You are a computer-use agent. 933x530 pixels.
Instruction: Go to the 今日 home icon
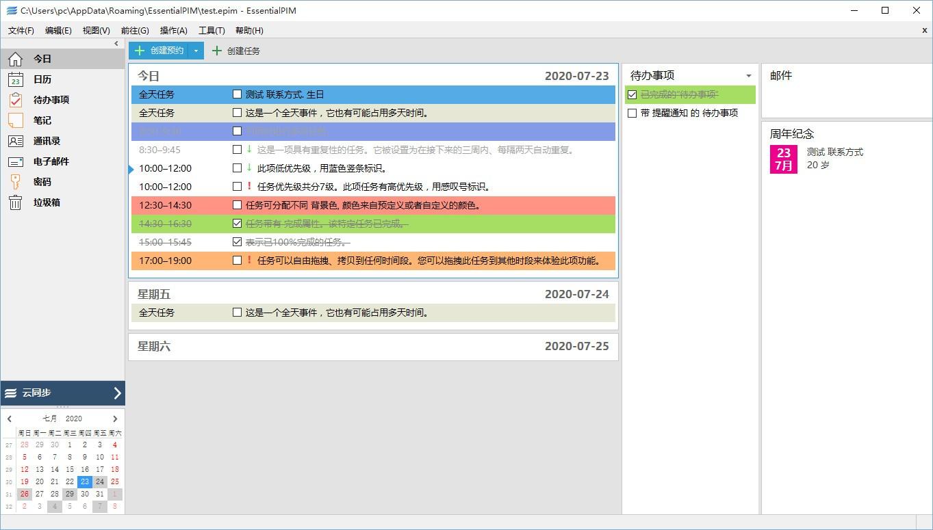(x=15, y=59)
